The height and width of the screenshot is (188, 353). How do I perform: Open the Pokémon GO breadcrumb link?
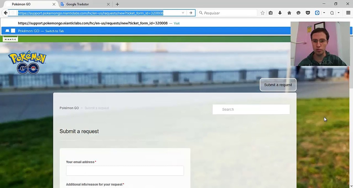point(69,108)
